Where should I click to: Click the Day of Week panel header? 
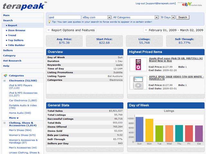[166, 106]
